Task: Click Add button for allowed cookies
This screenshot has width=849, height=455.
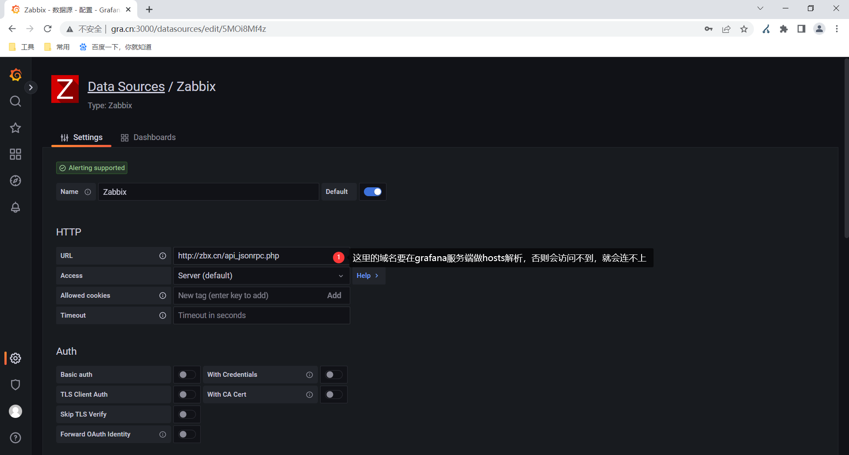Action: pyautogui.click(x=334, y=296)
